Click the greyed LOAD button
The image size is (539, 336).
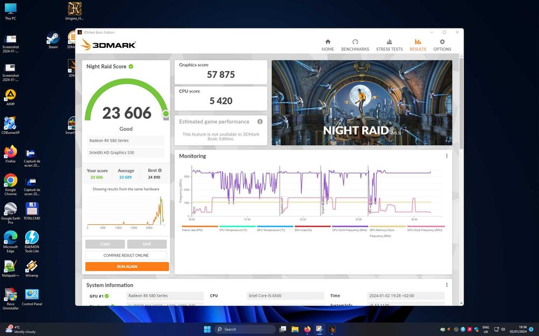[105, 244]
